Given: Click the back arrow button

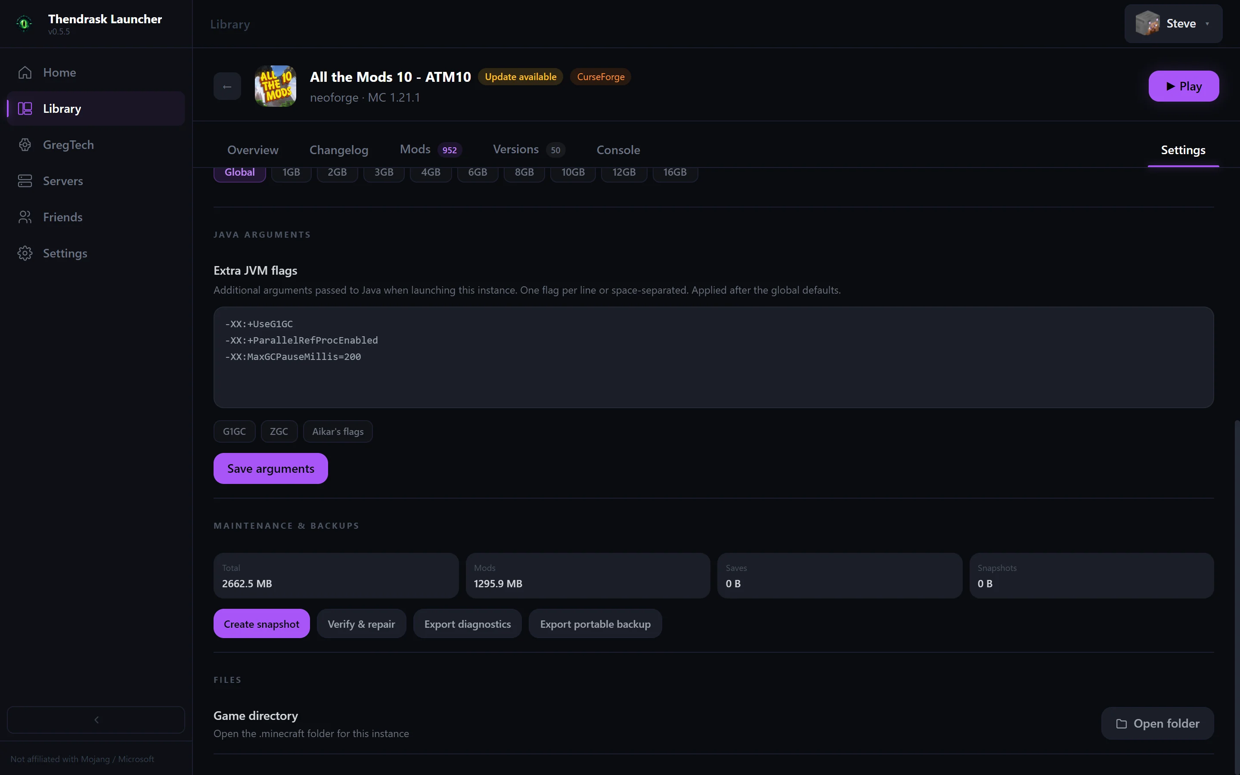Looking at the screenshot, I should pyautogui.click(x=227, y=86).
